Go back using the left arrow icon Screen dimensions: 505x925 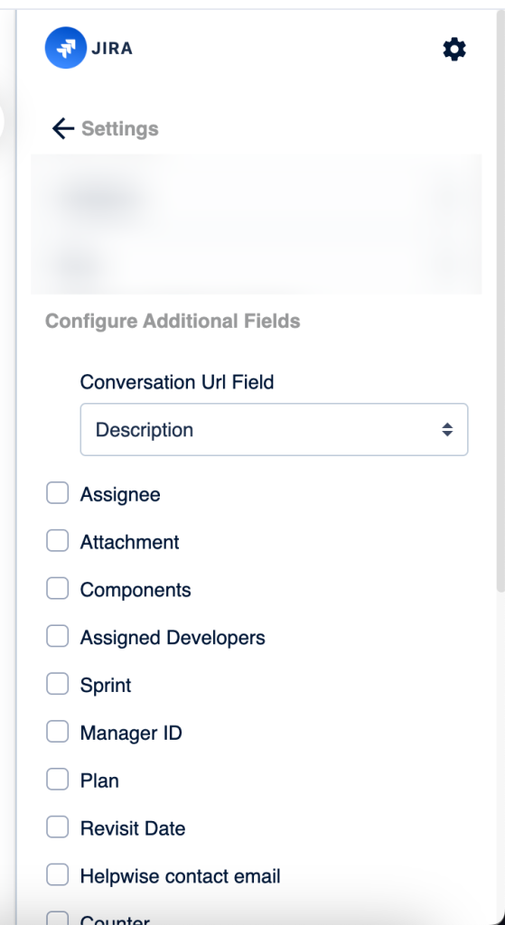pyautogui.click(x=62, y=128)
